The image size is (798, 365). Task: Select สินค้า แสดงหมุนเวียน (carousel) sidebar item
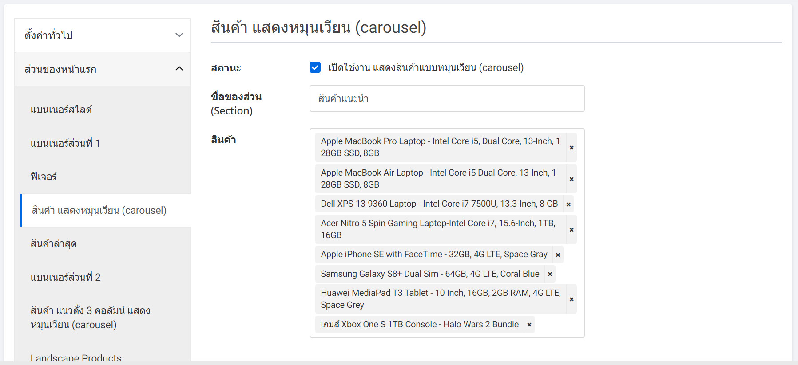pyautogui.click(x=106, y=210)
